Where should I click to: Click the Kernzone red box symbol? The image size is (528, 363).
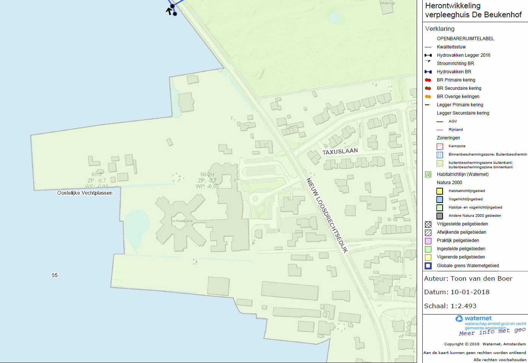(x=440, y=147)
